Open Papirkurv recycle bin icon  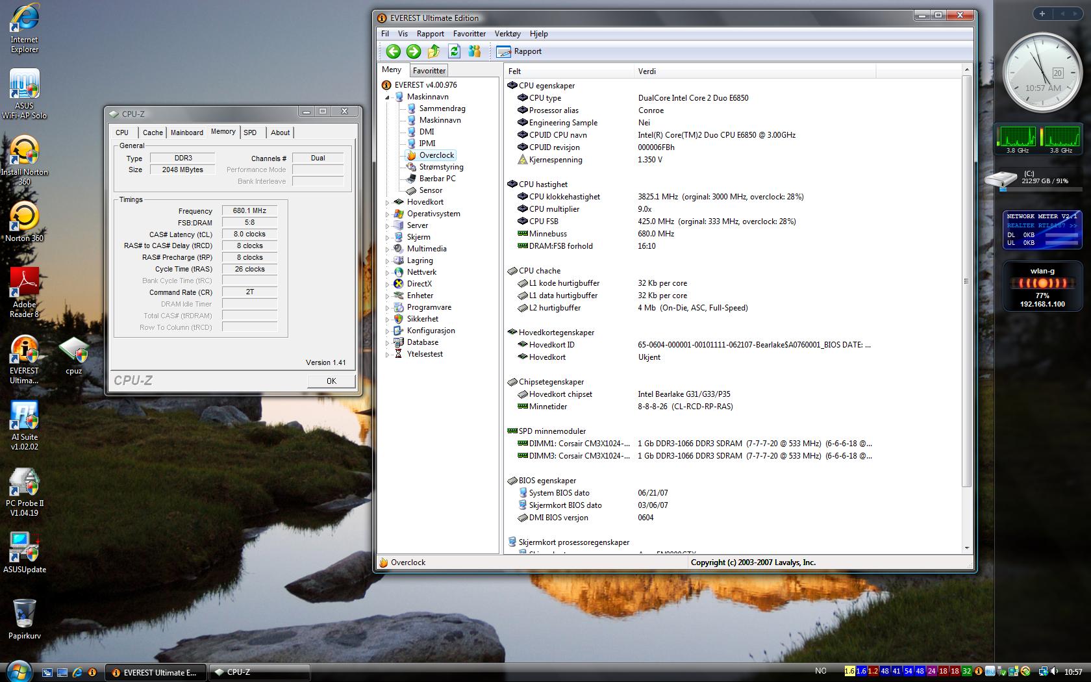click(25, 620)
